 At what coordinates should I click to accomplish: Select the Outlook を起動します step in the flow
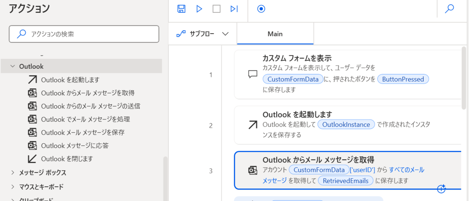click(348, 125)
